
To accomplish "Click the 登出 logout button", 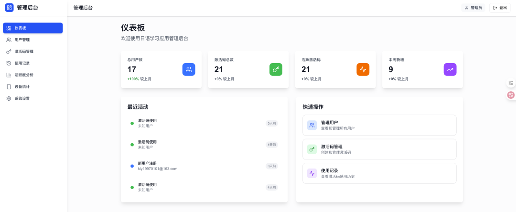I will [500, 8].
